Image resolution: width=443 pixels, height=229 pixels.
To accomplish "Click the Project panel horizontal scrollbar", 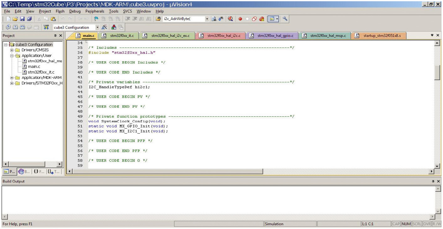I will 33,164.
